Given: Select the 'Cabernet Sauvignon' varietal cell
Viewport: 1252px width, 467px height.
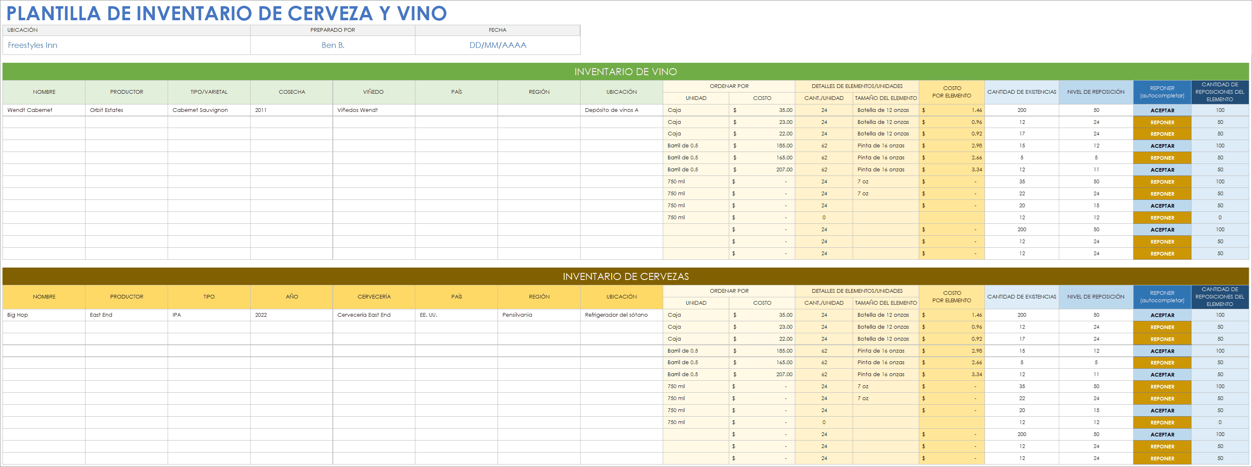Looking at the screenshot, I should (x=209, y=110).
